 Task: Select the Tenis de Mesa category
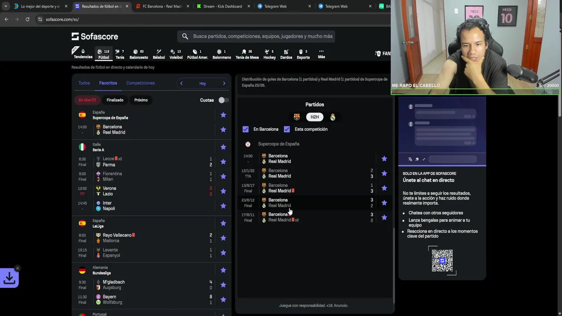247,54
